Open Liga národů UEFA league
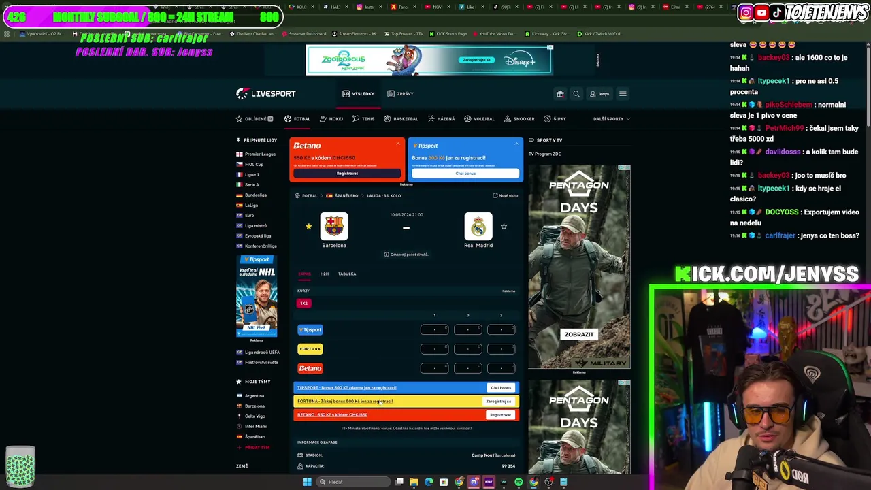 tap(258, 353)
